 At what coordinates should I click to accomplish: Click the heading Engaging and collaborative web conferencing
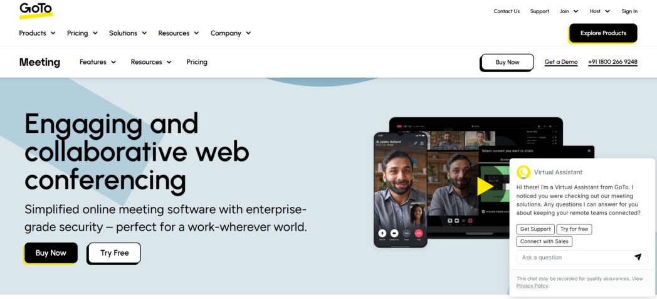[137, 152]
